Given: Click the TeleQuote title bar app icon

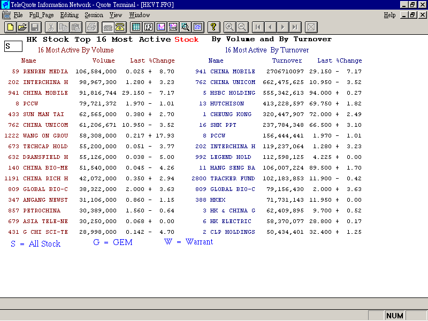Looking at the screenshot, I should [5, 5].
